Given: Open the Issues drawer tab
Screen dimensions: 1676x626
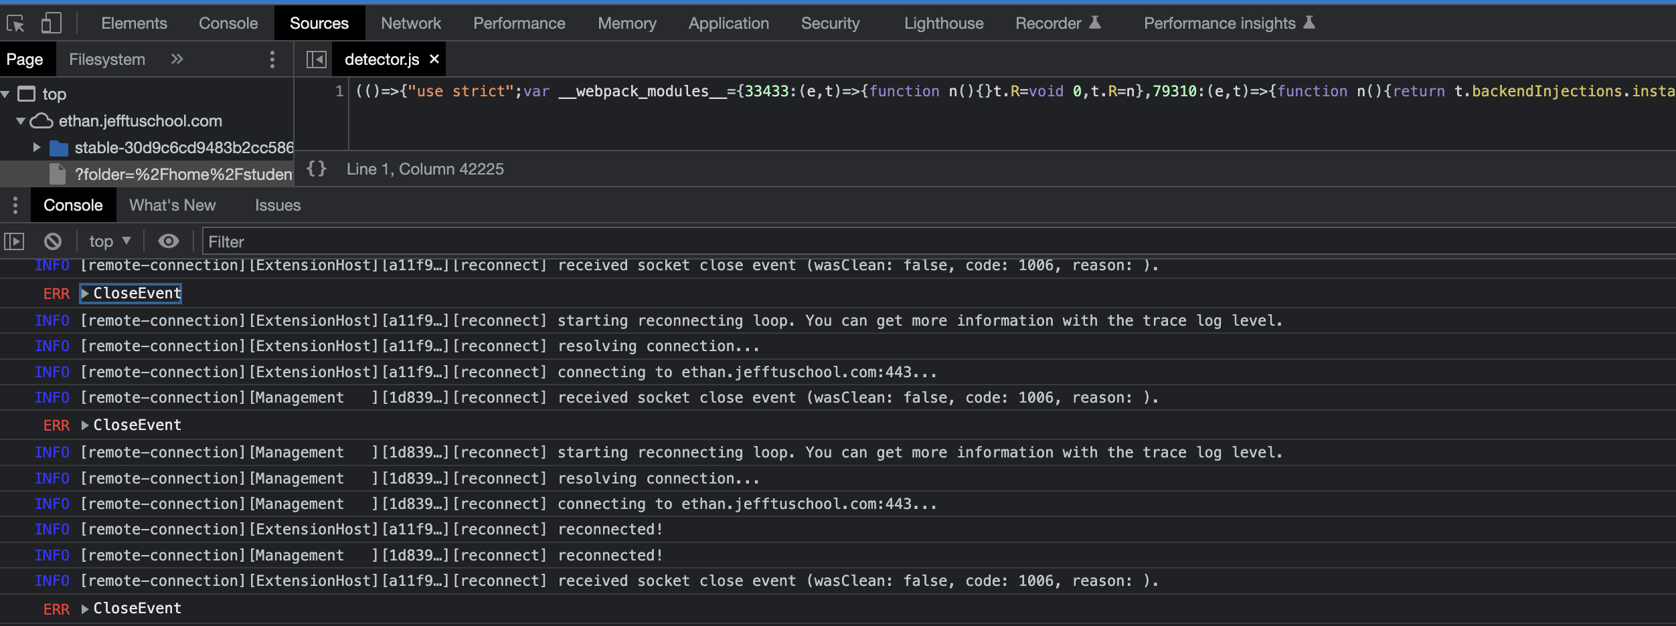Looking at the screenshot, I should coord(278,205).
